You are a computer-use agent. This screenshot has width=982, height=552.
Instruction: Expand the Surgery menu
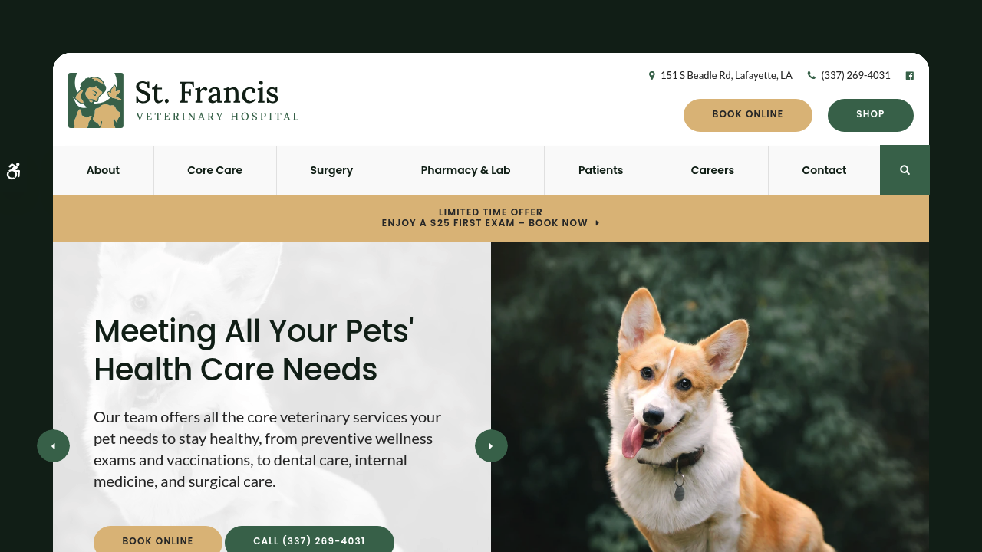[x=331, y=170]
